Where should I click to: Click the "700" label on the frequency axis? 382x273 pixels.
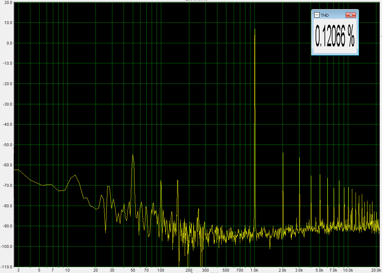(240, 270)
